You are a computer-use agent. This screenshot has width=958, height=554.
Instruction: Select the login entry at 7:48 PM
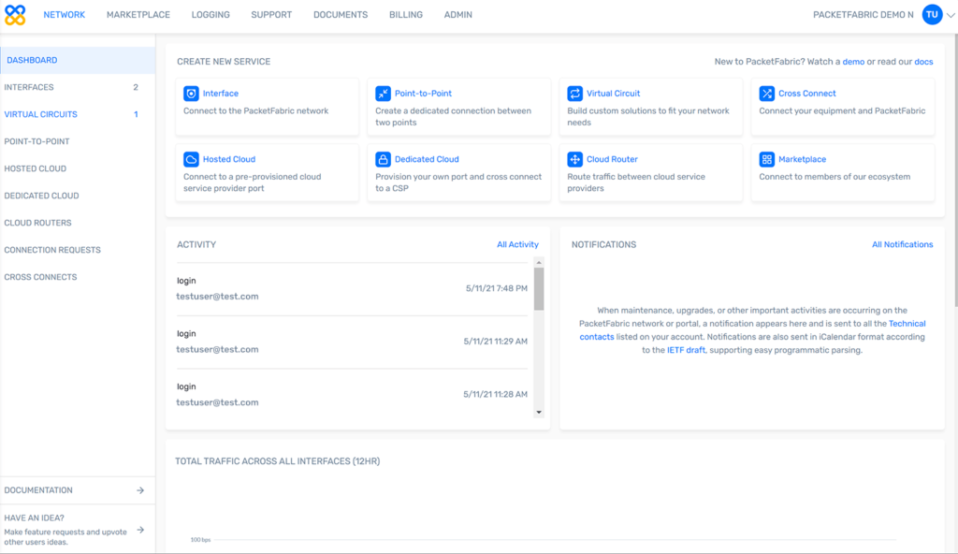[352, 288]
